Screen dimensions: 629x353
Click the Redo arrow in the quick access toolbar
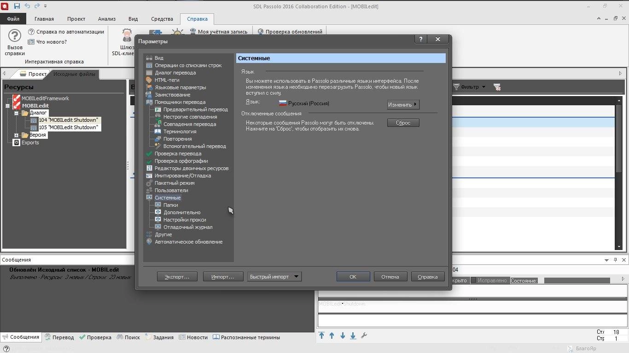click(37, 6)
